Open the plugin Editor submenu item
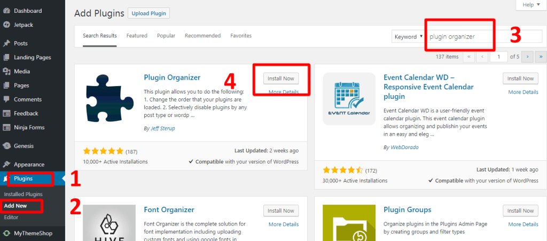Viewport: 547px width, 241px height. pos(11,217)
